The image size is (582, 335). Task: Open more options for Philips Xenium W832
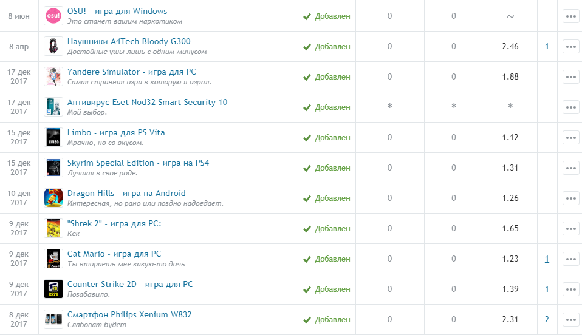[x=571, y=319]
